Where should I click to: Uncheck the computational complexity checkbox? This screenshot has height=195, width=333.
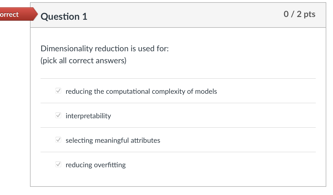click(x=58, y=91)
